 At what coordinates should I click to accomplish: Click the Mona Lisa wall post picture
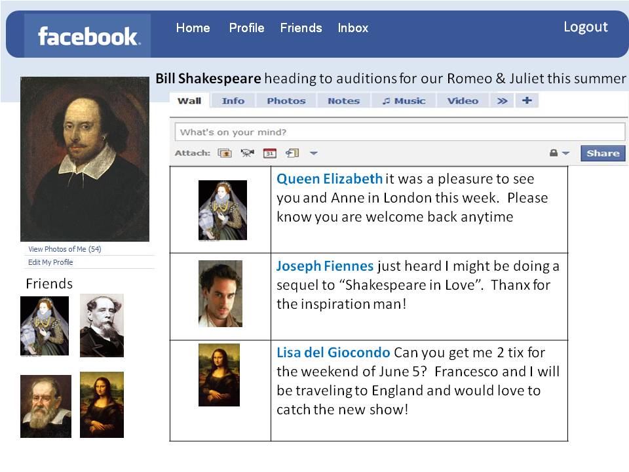pyautogui.click(x=219, y=375)
